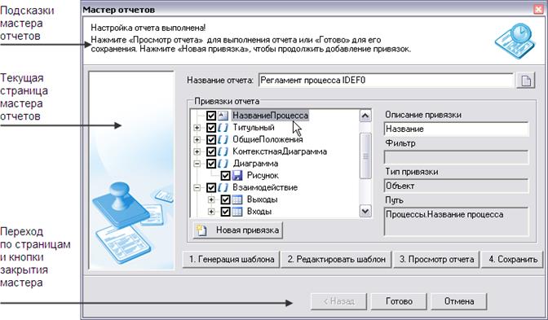Click the scroll up arrow in bindings tree
This screenshot has width=548, height=320.
tap(365, 116)
